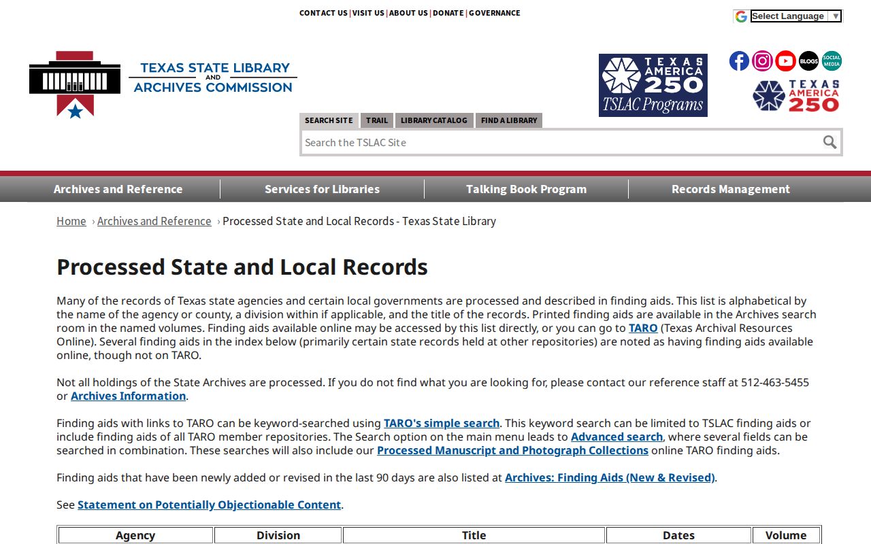The width and height of the screenshot is (871, 544).
Task: Open the Talking Book Program menu
Action: click(x=527, y=189)
